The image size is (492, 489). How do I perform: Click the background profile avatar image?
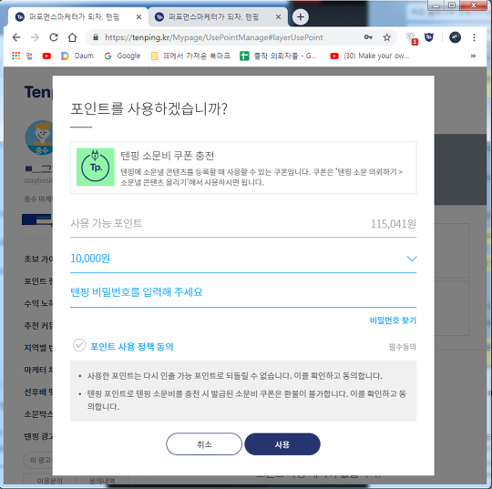39,138
